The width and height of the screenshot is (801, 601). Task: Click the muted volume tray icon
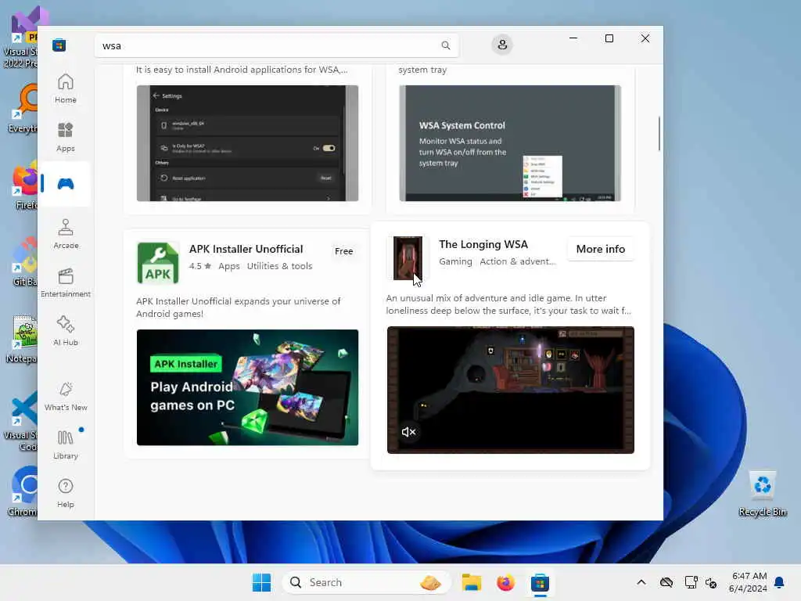[x=711, y=582]
